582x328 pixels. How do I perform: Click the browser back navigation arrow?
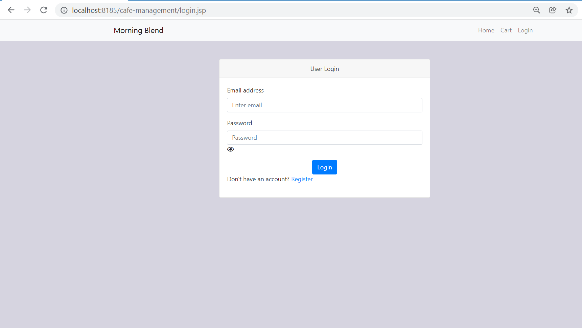[11, 10]
